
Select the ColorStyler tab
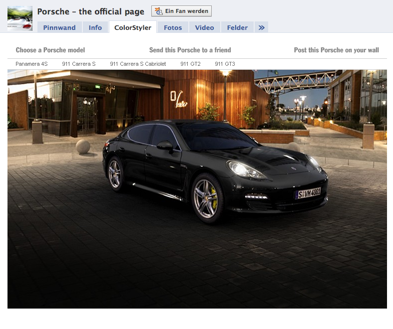[x=133, y=27]
